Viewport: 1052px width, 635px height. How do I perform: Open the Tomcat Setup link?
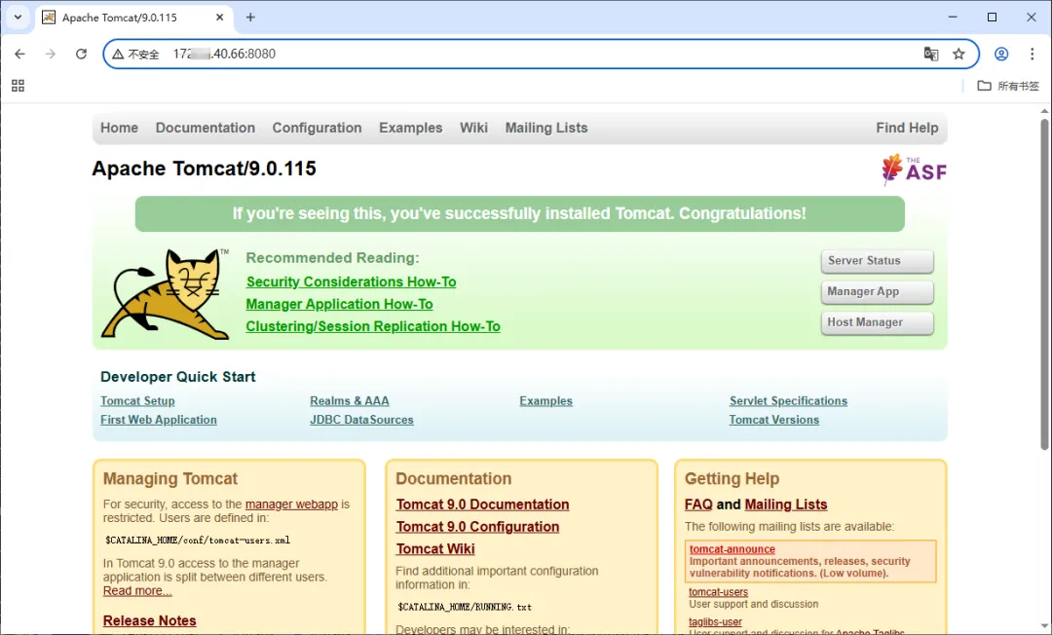click(137, 400)
